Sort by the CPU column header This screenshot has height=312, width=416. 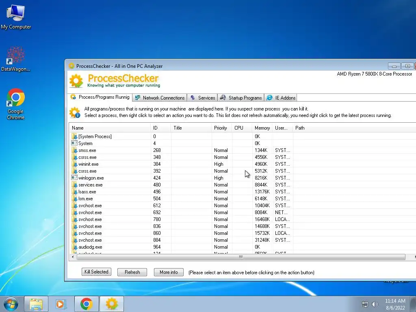(242, 128)
